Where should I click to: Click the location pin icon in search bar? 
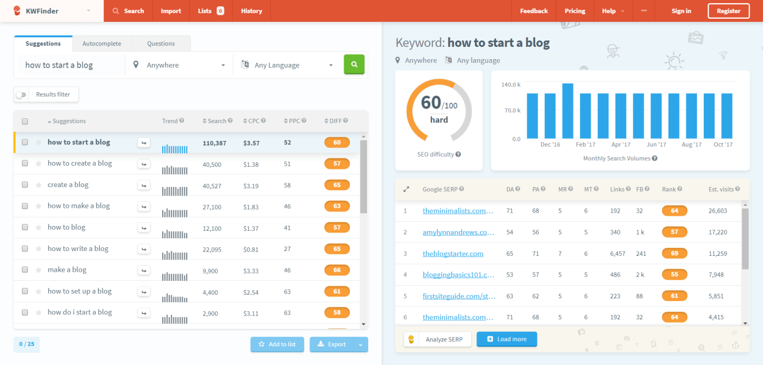pyautogui.click(x=136, y=64)
